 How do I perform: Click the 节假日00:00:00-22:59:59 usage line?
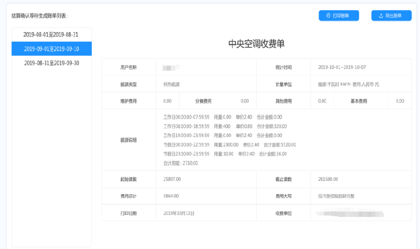click(230, 145)
